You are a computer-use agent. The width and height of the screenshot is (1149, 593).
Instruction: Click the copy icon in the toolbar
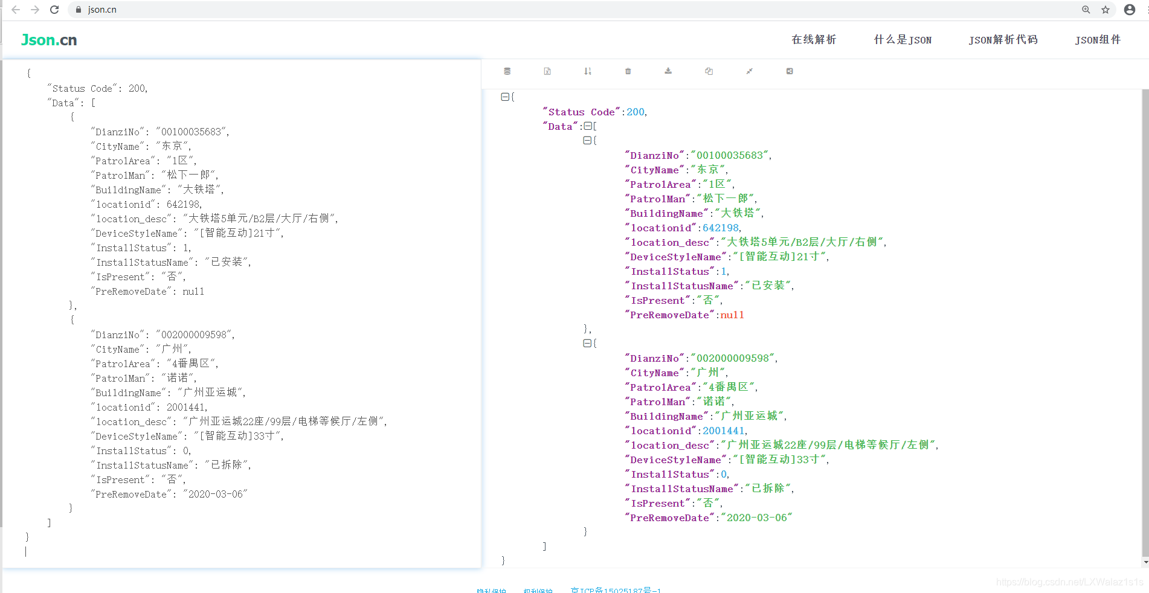pyautogui.click(x=709, y=71)
